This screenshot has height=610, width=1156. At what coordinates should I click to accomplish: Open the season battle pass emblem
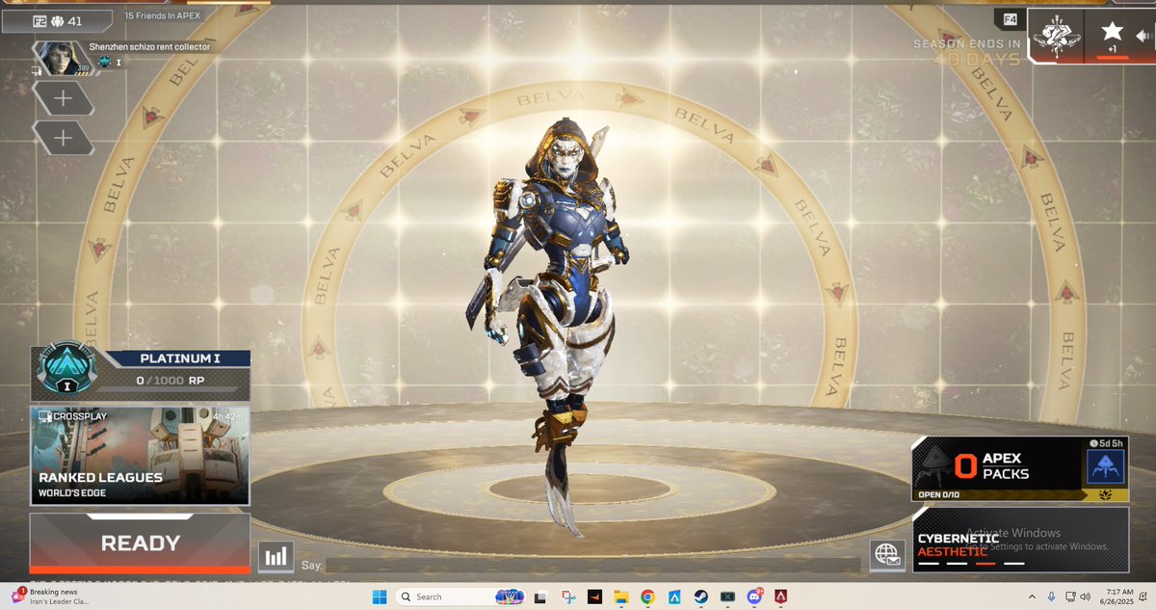click(x=1056, y=38)
